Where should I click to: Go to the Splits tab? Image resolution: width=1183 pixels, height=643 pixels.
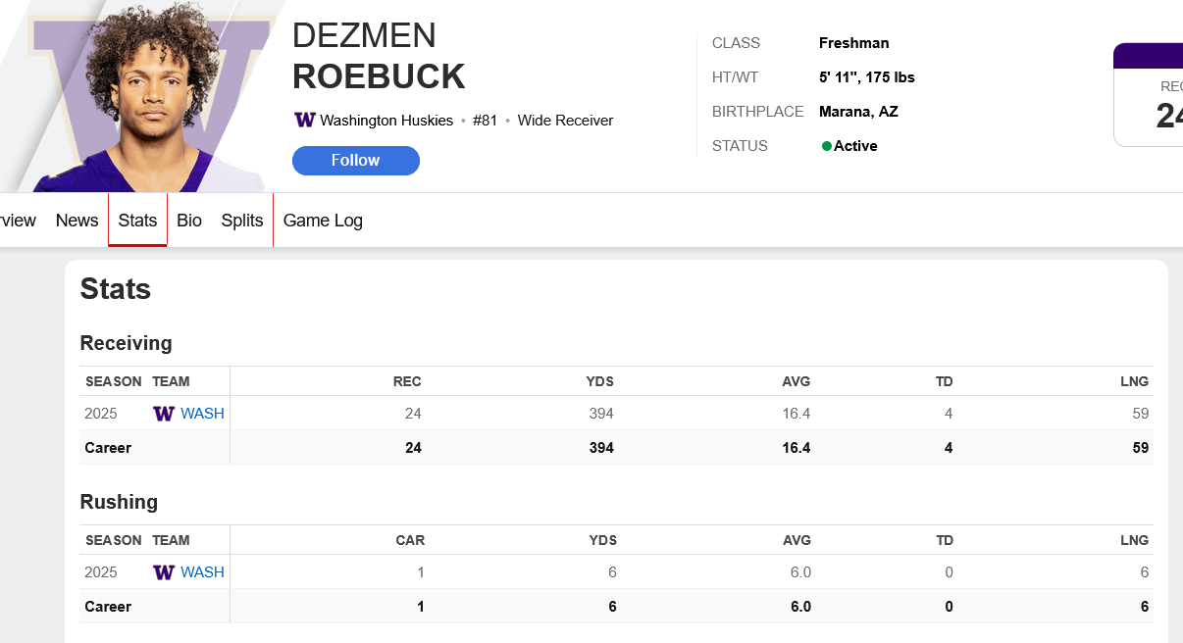[x=242, y=221]
